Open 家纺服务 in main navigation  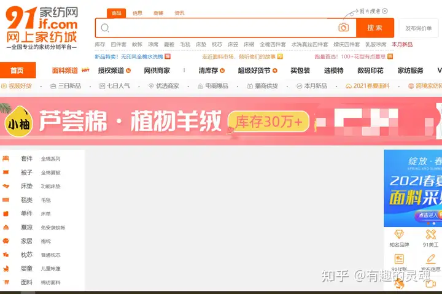coord(411,71)
